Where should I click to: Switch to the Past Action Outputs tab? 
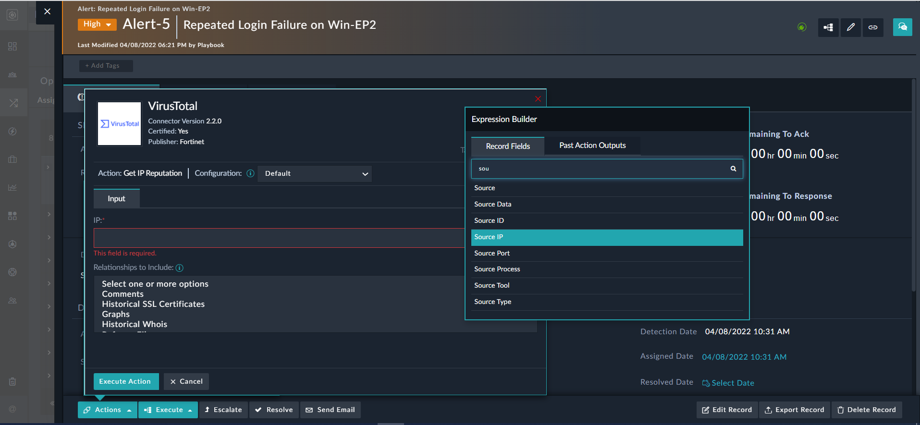tap(592, 146)
